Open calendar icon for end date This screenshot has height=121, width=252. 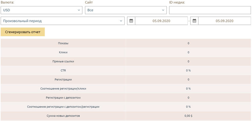[x=194, y=21]
